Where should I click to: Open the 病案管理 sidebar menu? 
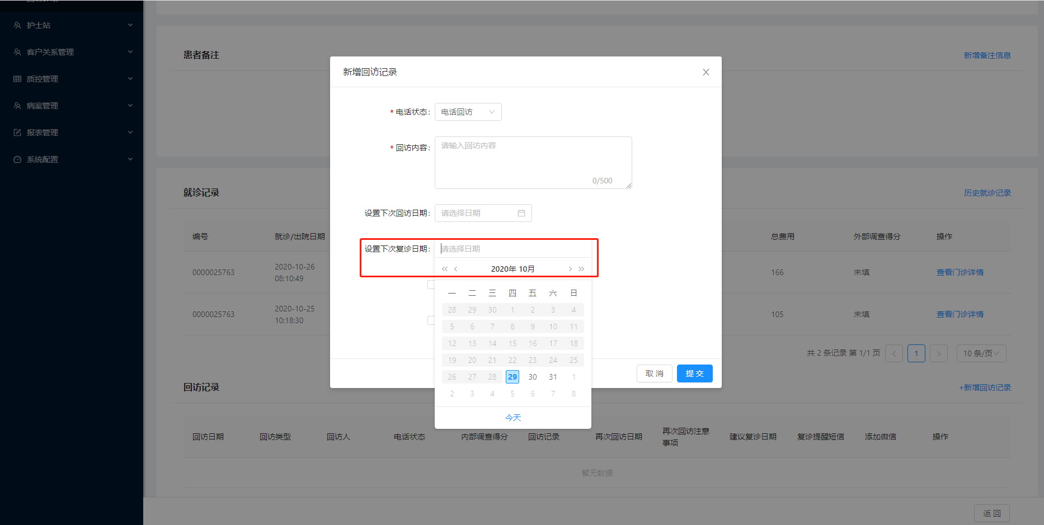click(x=72, y=106)
